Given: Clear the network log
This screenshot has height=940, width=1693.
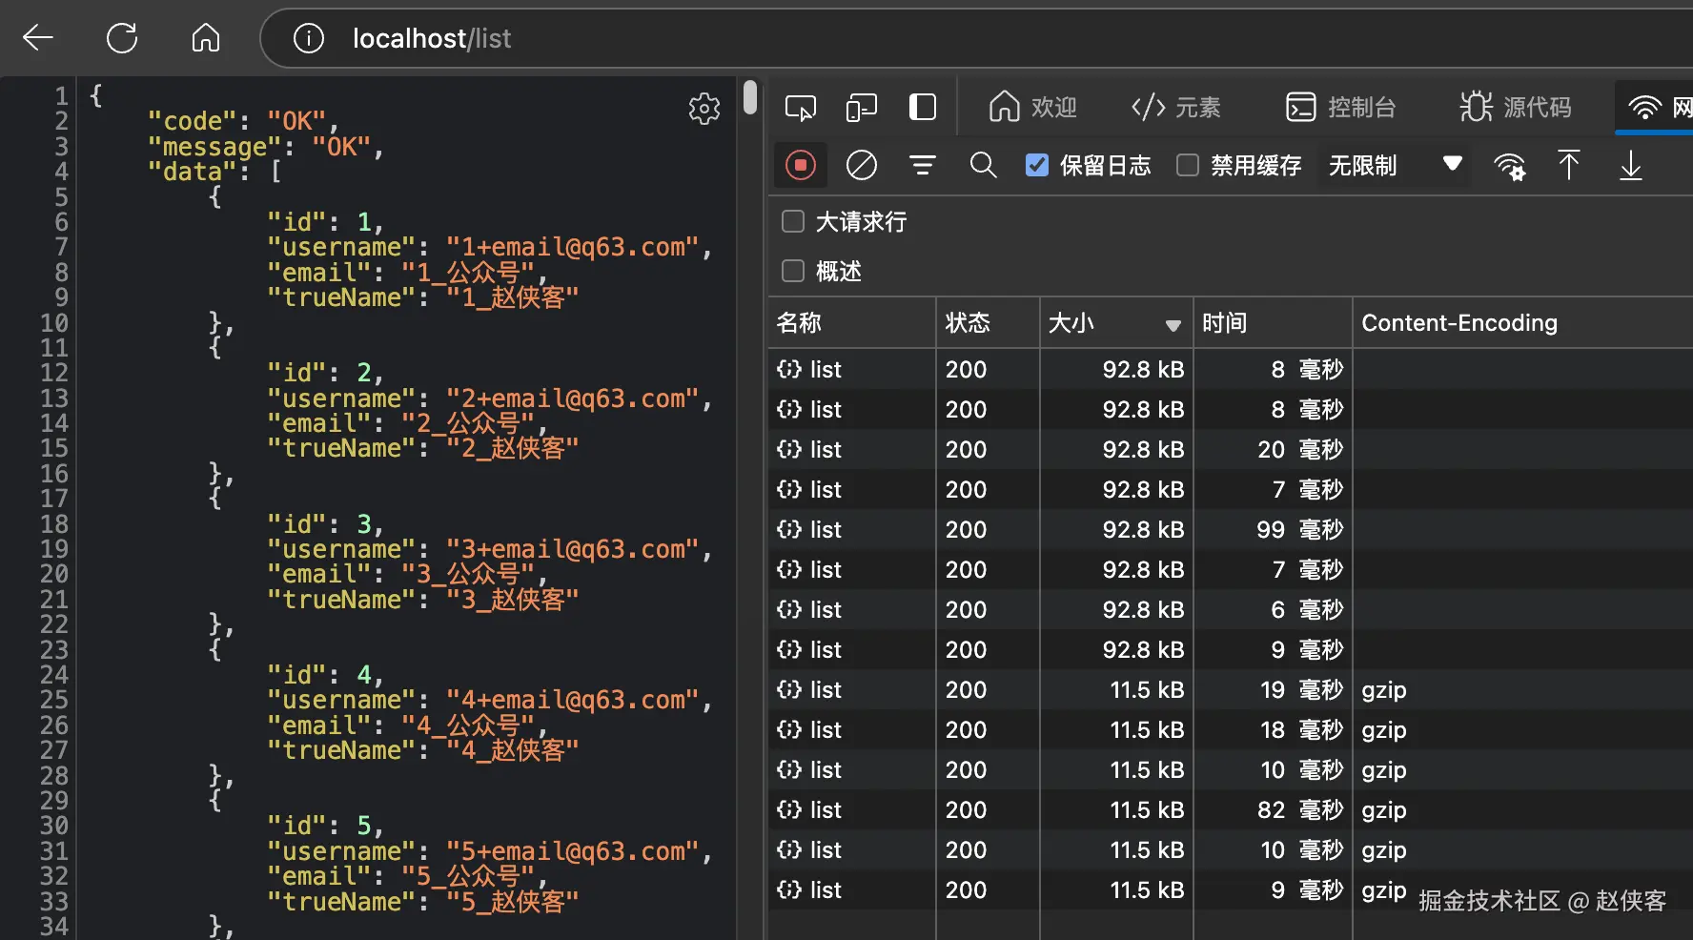Looking at the screenshot, I should point(862,166).
